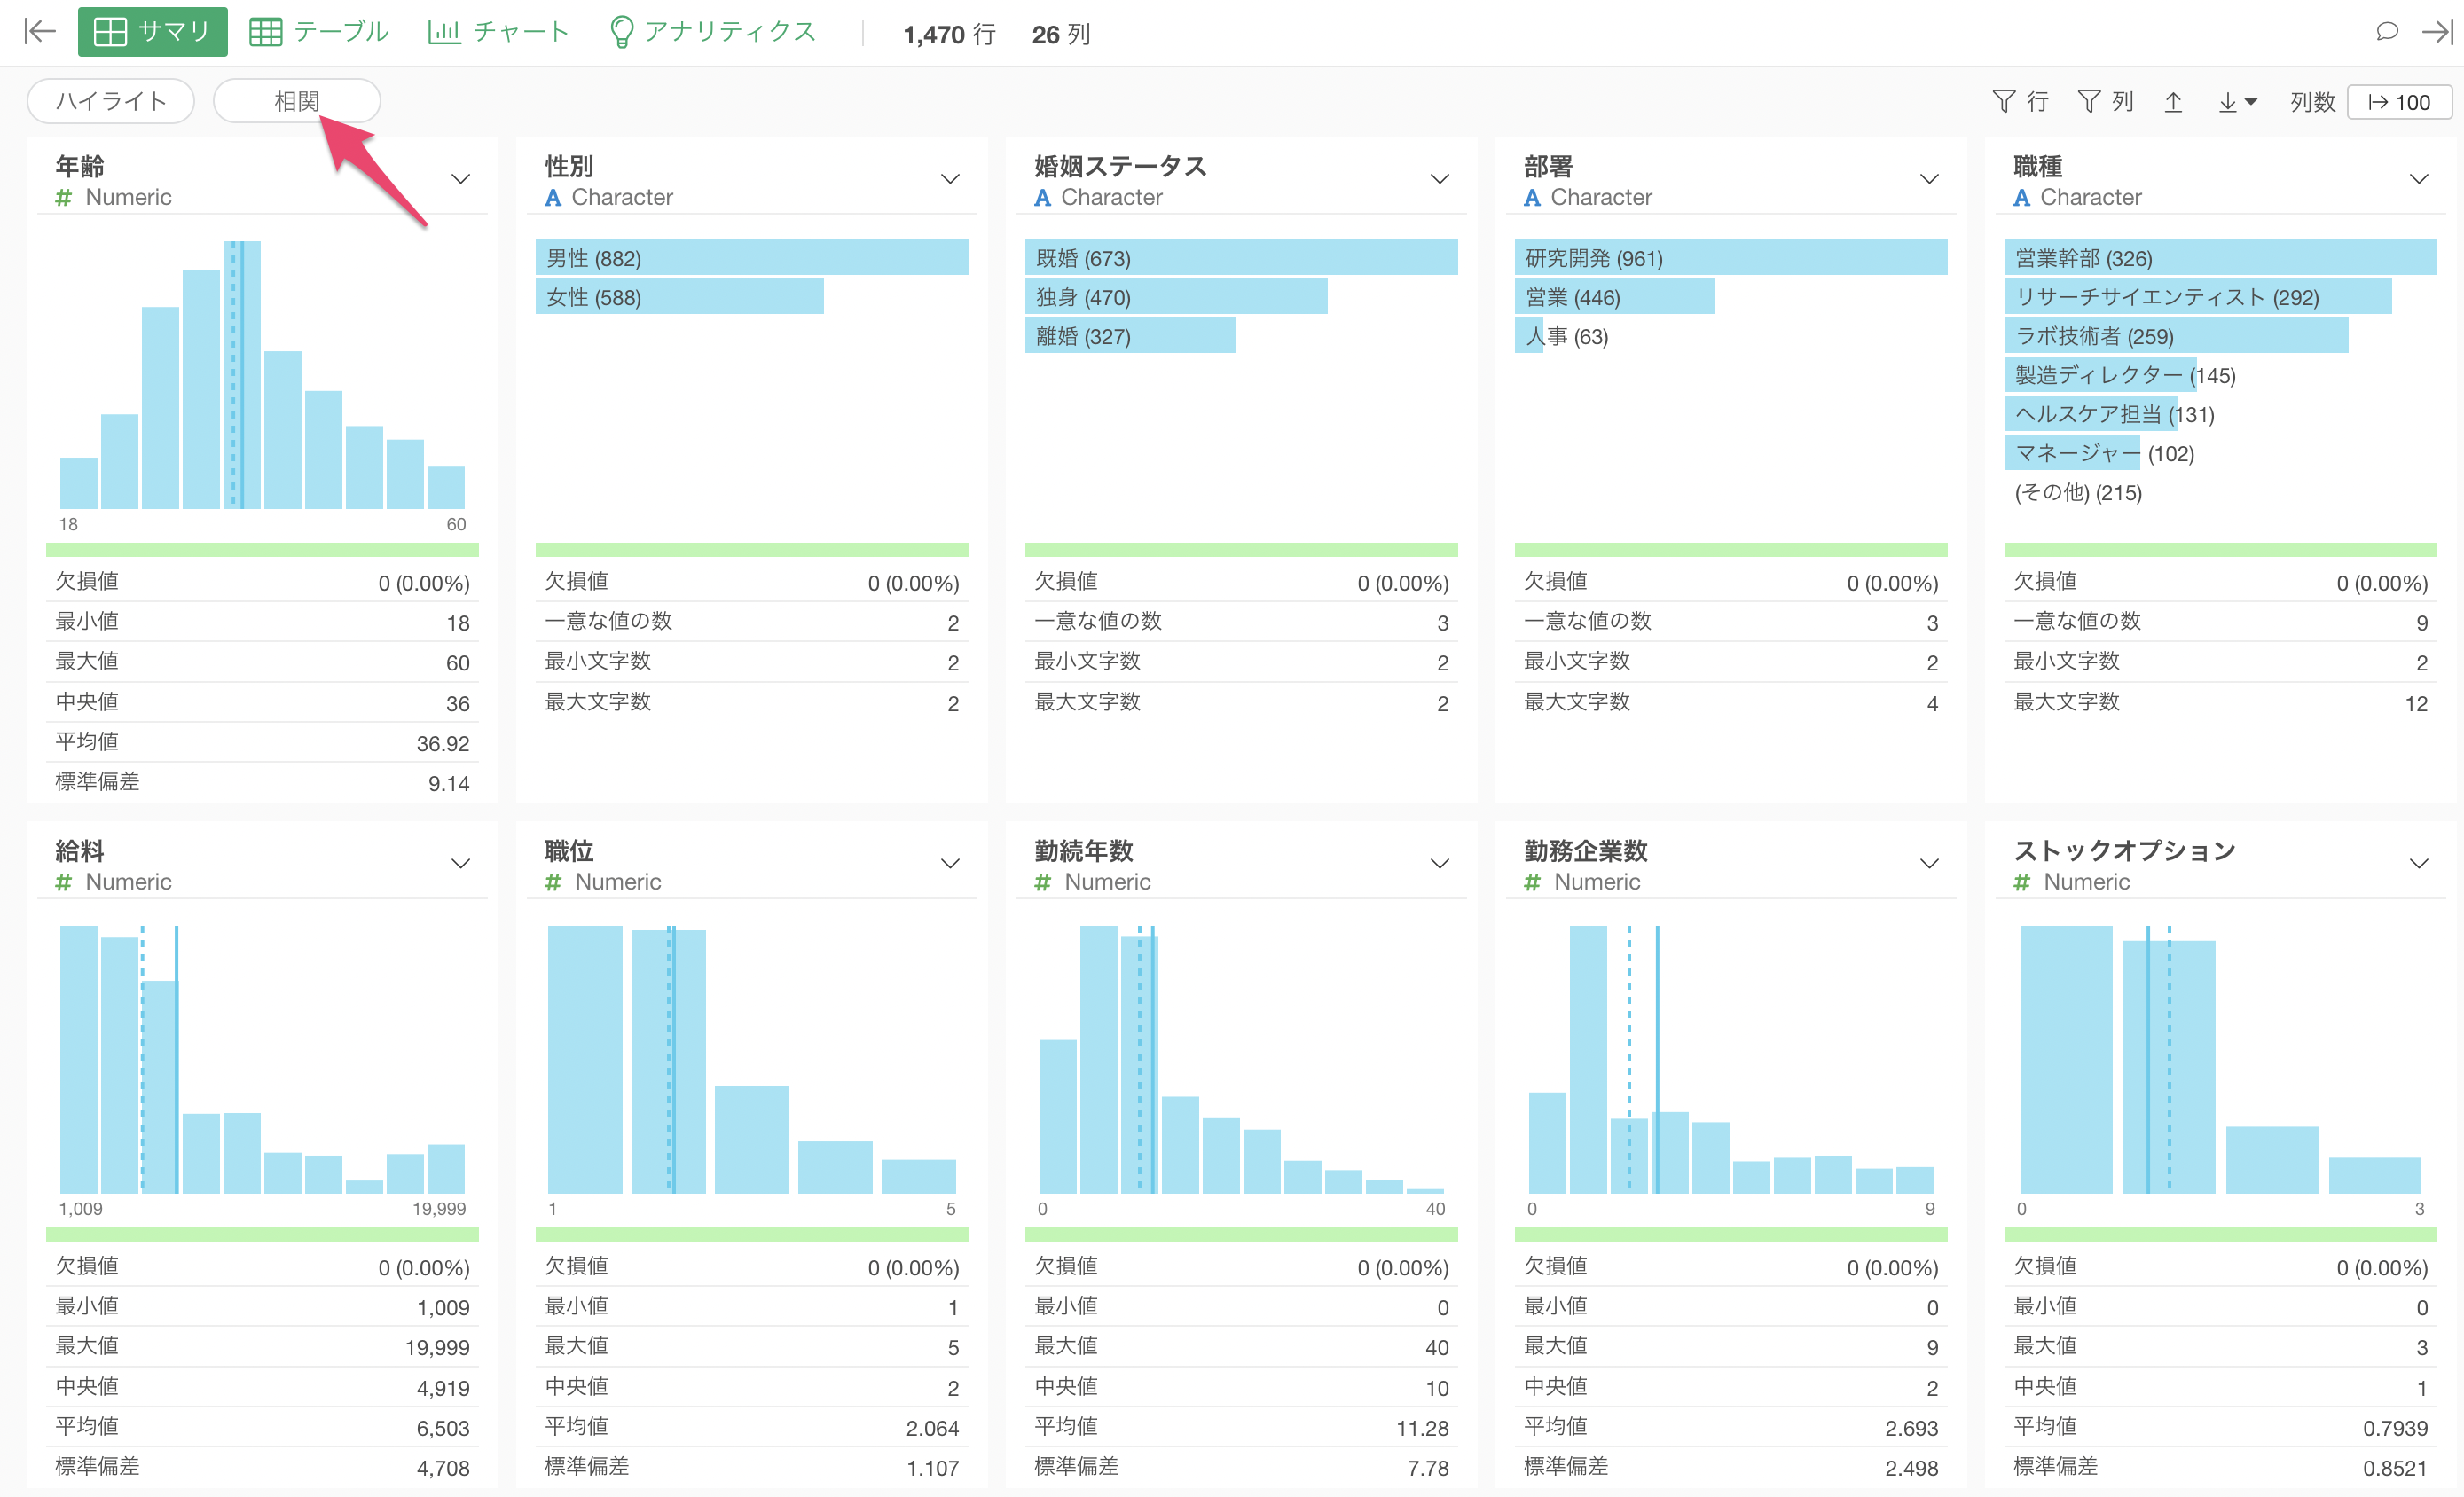Click the 職種 green completeness bar
2464x1497 pixels.
(x=2220, y=549)
